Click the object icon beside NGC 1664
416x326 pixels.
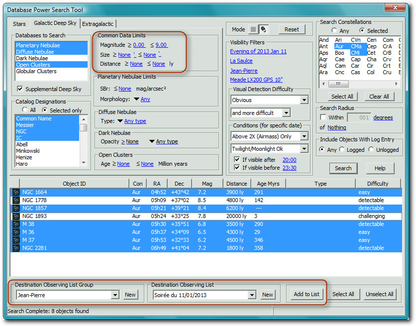coord(16,192)
